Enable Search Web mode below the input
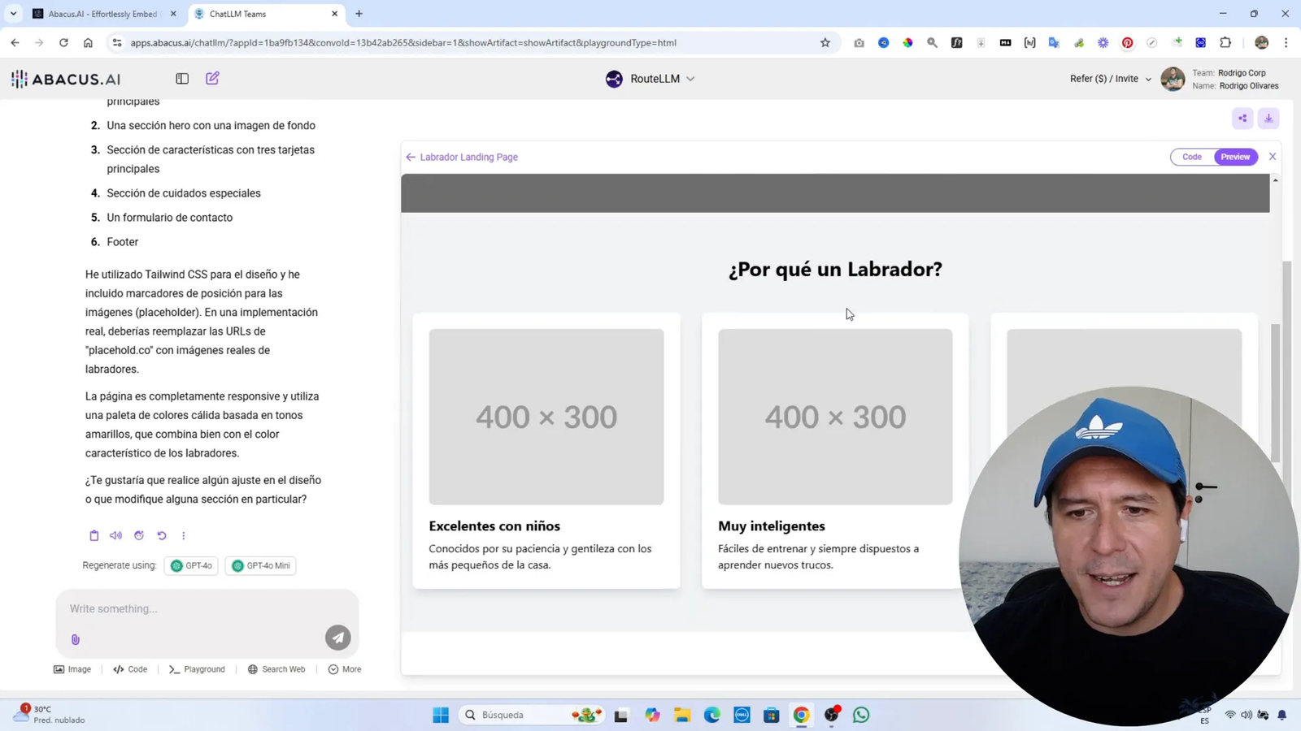Image resolution: width=1301 pixels, height=731 pixels. [x=276, y=668]
